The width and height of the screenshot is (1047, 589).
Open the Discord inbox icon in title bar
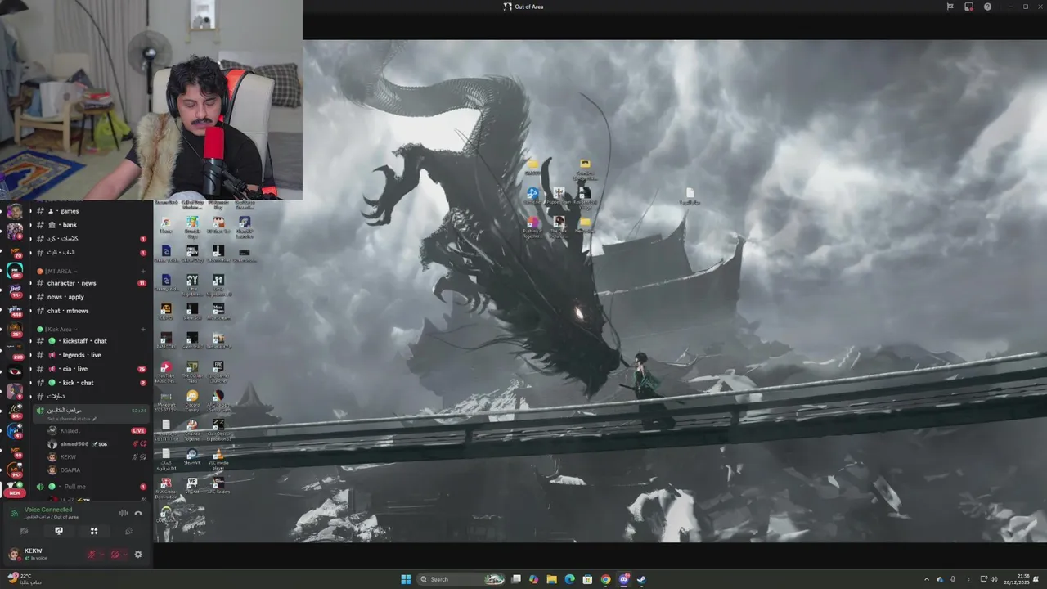968,7
